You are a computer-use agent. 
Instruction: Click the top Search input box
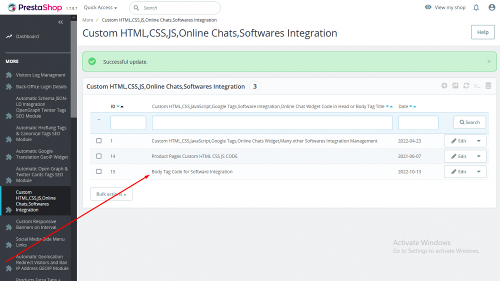pos(174,7)
